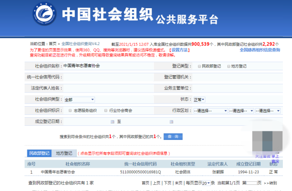Click the 法定代表人 column header

point(217,164)
